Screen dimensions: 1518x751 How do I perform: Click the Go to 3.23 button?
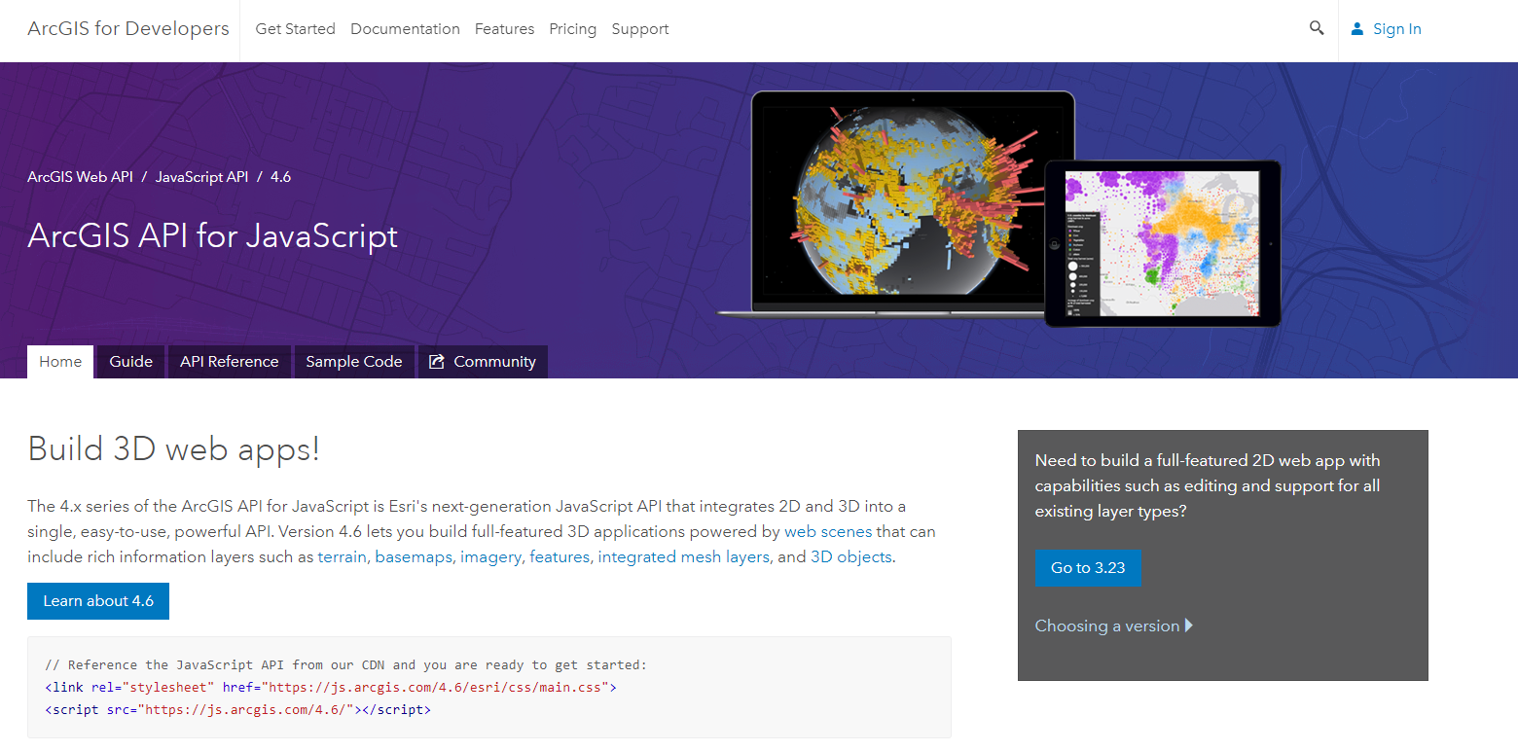(1088, 568)
